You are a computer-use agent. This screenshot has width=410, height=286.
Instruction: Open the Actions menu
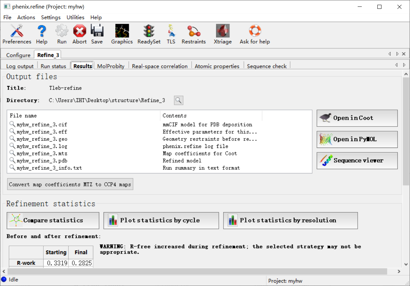point(26,17)
